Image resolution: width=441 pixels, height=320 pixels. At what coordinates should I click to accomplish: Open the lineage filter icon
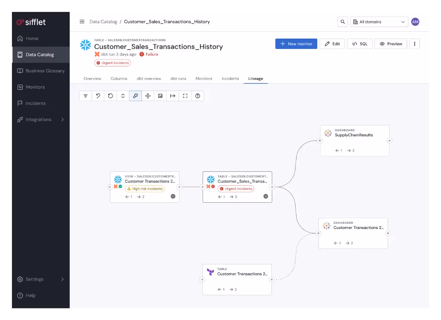click(x=86, y=96)
